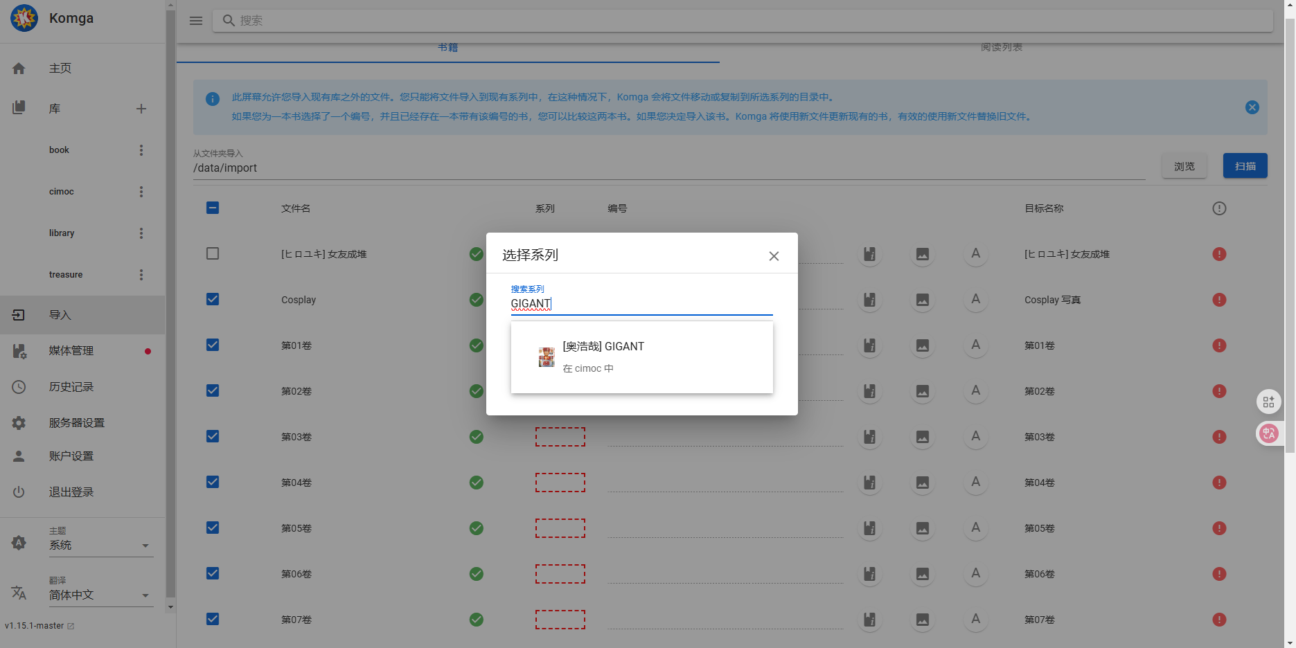Open options menu for cimoc library

(x=141, y=192)
